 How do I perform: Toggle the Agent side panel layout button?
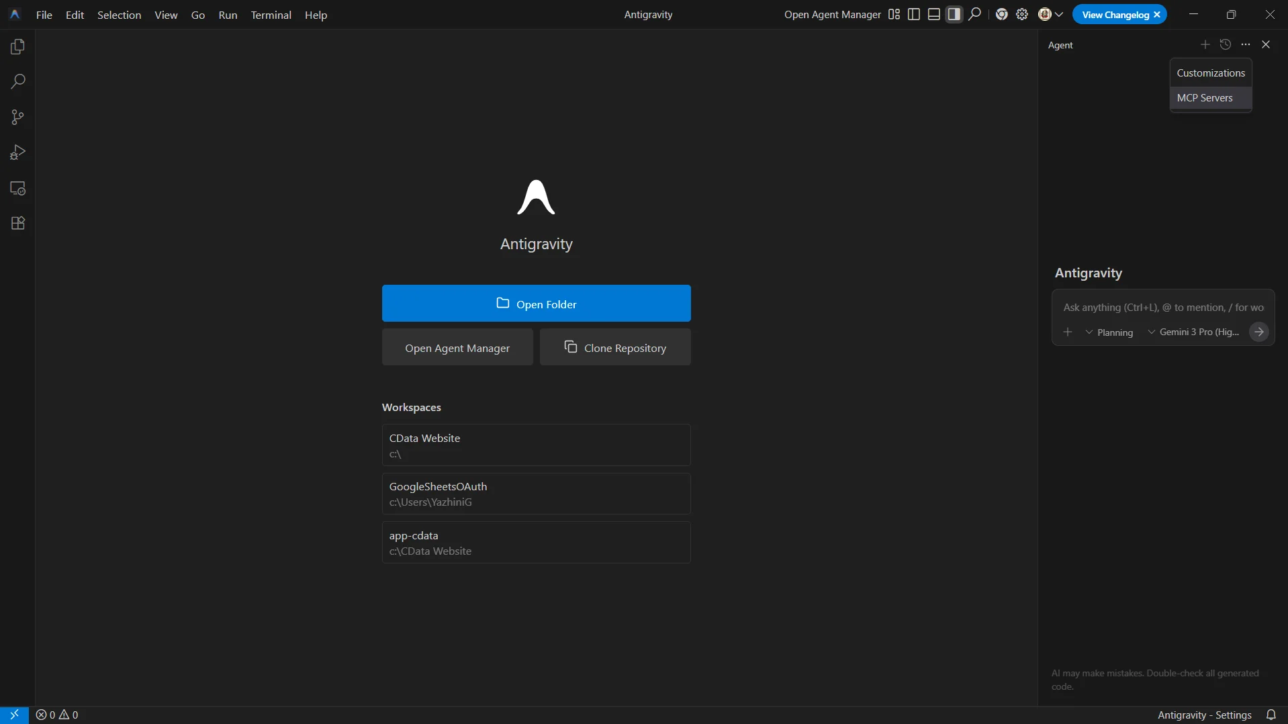pyautogui.click(x=954, y=15)
